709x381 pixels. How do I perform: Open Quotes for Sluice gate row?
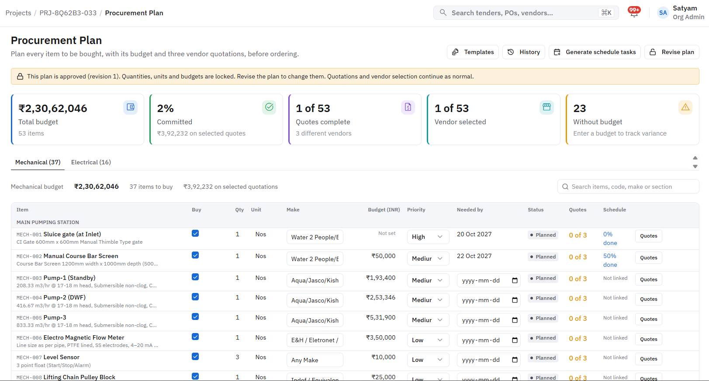[x=648, y=236]
